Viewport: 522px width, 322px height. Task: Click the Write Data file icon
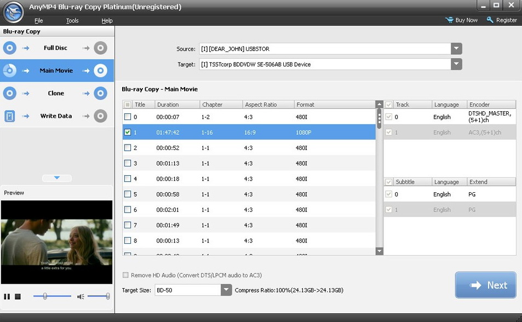[x=10, y=116]
